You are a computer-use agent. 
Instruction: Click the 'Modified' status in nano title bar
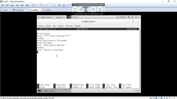click(x=132, y=29)
